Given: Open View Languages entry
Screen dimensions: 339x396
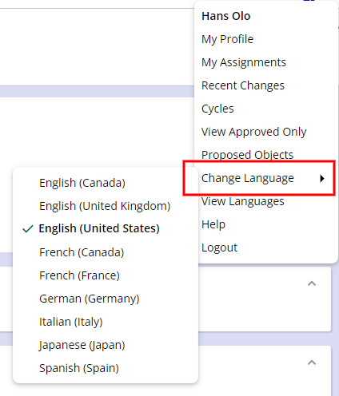Looking at the screenshot, I should pos(243,201).
